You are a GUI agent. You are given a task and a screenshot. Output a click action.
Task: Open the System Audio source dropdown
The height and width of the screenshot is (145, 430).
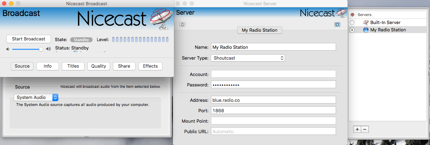36,98
